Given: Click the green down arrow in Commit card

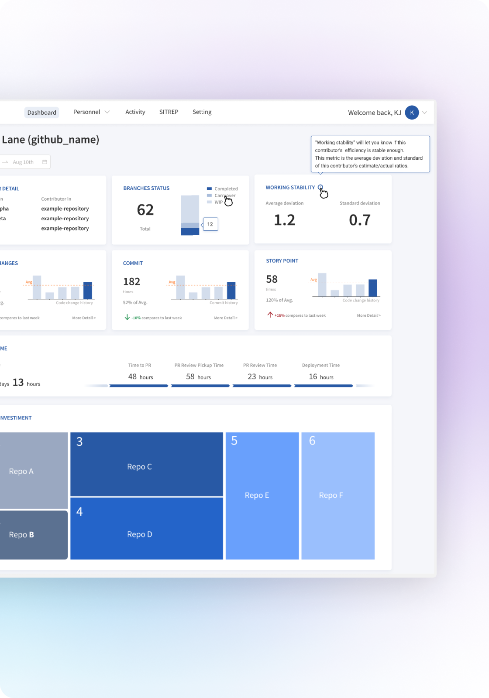Looking at the screenshot, I should point(127,317).
